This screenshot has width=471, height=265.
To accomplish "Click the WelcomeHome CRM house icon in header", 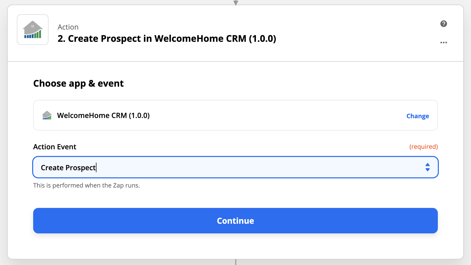I will click(33, 30).
